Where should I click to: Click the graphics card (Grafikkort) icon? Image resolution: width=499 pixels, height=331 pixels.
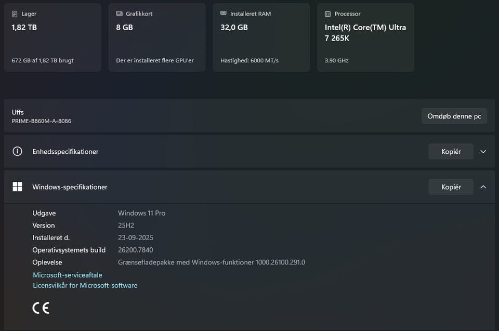point(119,14)
